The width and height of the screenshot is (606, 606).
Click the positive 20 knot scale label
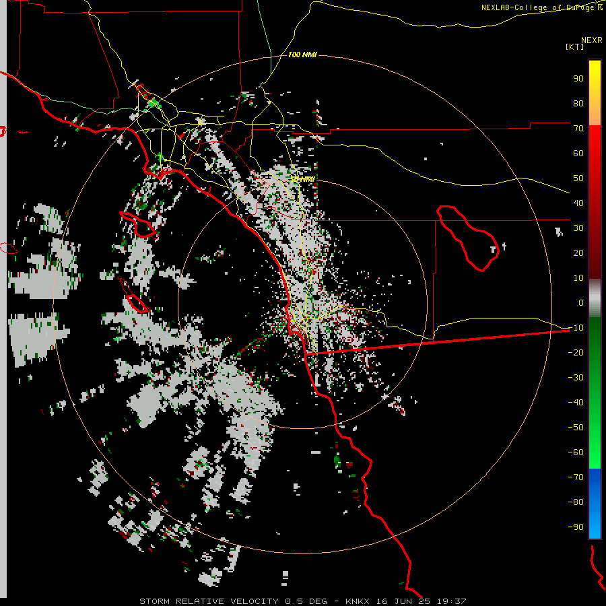tap(578, 252)
